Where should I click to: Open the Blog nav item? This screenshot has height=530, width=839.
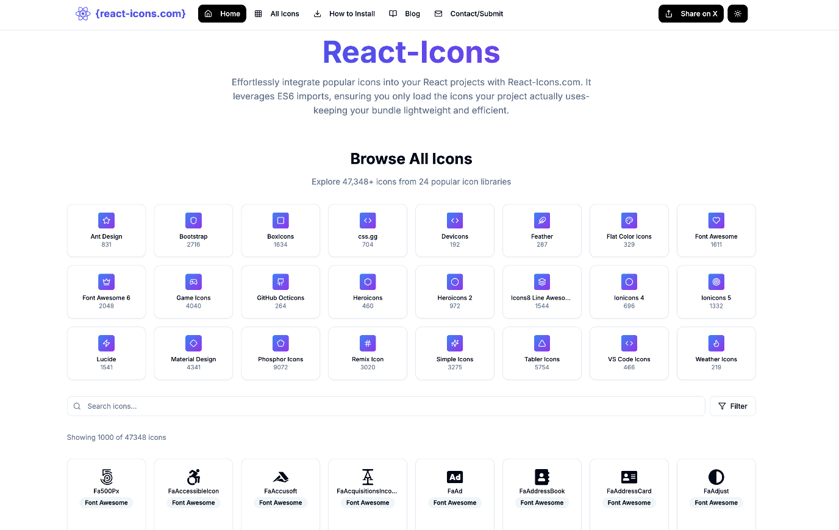405,13
